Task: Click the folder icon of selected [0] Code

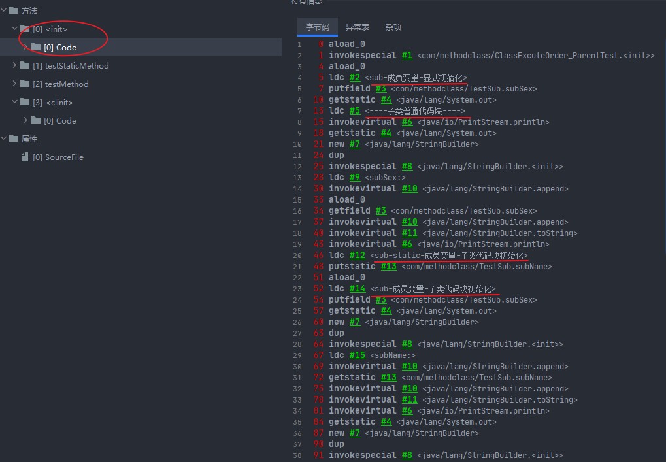Action: click(x=36, y=46)
